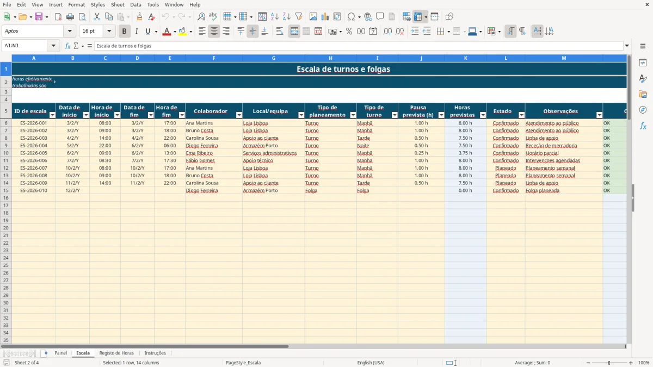The image size is (653, 367).
Task: Open the Estado column filter dropdown
Action: pos(521,115)
